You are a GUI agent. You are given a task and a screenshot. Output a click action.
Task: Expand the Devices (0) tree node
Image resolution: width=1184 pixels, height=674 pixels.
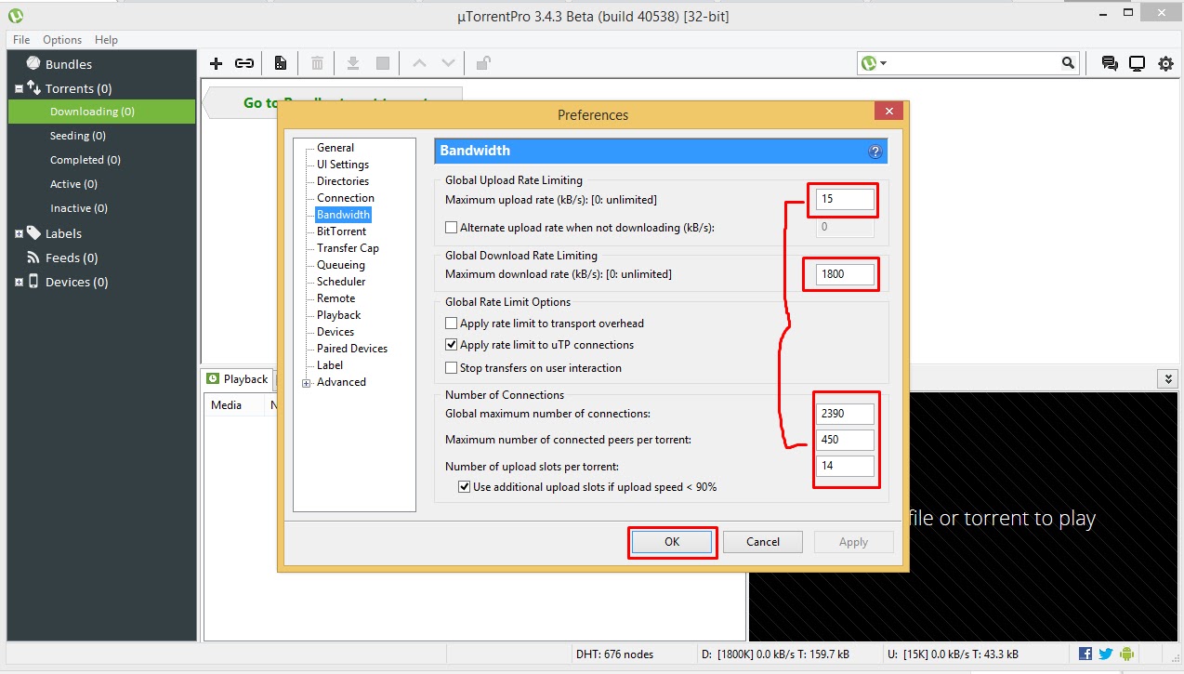pyautogui.click(x=19, y=283)
